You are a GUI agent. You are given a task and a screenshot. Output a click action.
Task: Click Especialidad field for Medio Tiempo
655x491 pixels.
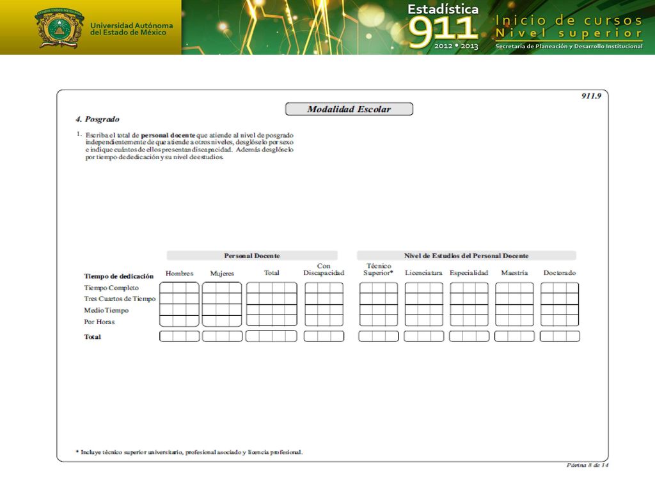469,310
